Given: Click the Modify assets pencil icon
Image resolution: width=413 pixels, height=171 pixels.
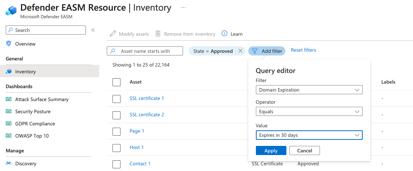Looking at the screenshot, I should [x=113, y=34].
